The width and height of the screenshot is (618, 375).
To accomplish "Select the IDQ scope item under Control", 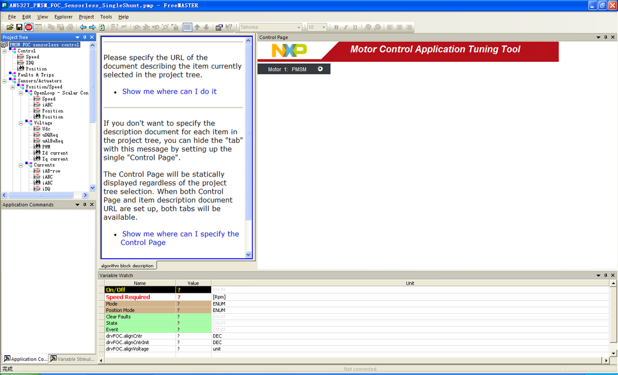I will pyautogui.click(x=30, y=62).
